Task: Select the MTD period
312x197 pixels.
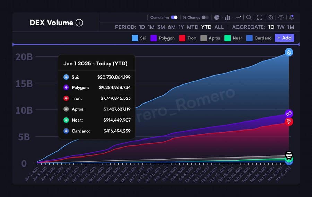Action: coord(192,27)
